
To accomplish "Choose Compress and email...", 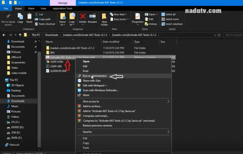I will tap(123, 116).
